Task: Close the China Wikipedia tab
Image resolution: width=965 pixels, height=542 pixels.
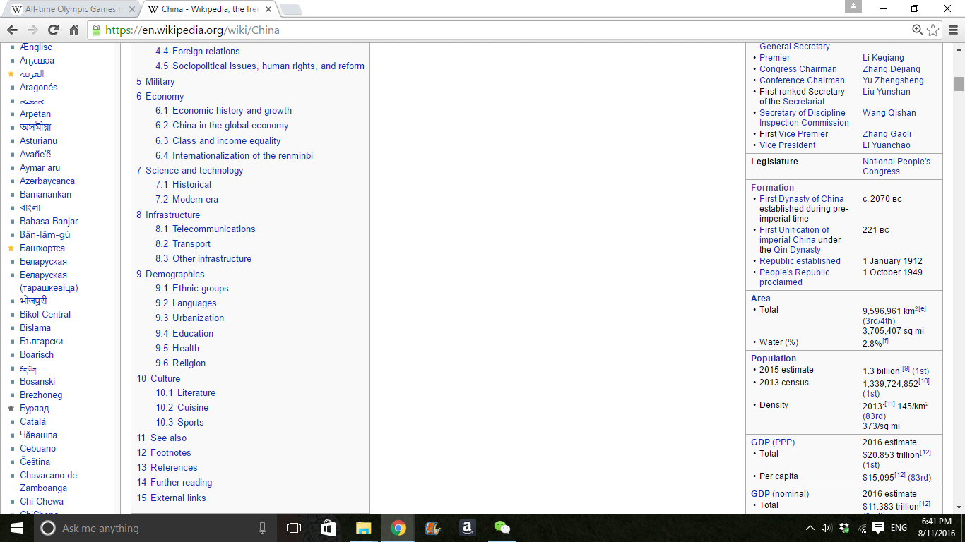Action: click(268, 9)
